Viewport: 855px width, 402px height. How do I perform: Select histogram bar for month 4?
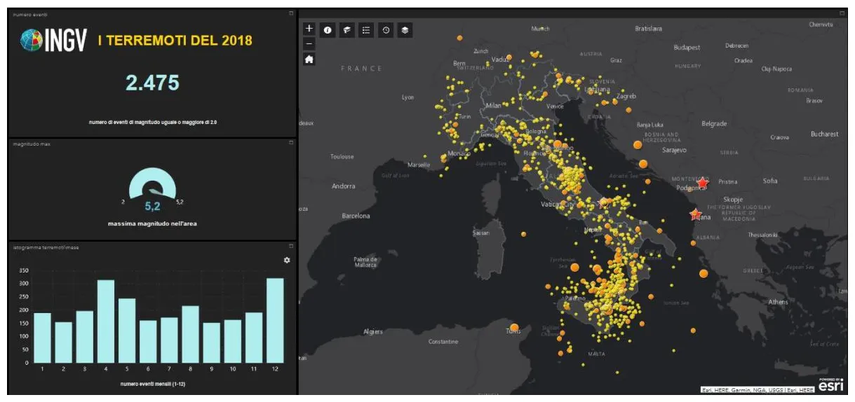tap(106, 321)
